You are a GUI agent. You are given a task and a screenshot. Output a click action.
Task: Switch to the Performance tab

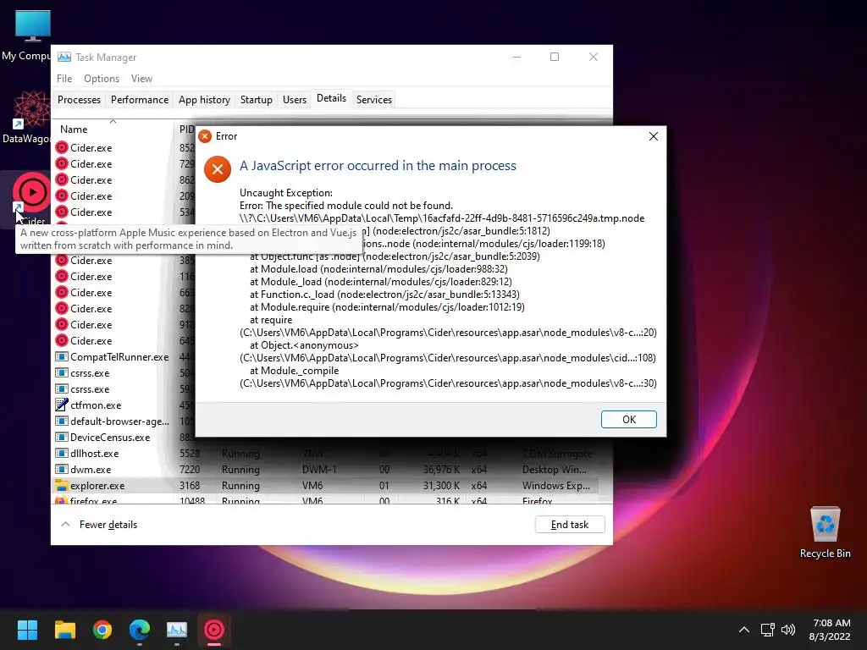point(140,100)
